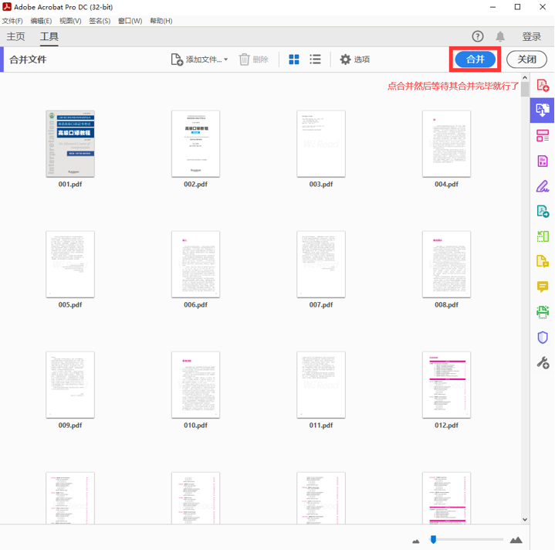Select the 011.pdf thumbnail
Image resolution: width=555 pixels, height=550 pixels.
pos(321,385)
